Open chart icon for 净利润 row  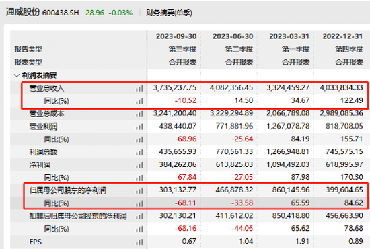tap(139, 165)
